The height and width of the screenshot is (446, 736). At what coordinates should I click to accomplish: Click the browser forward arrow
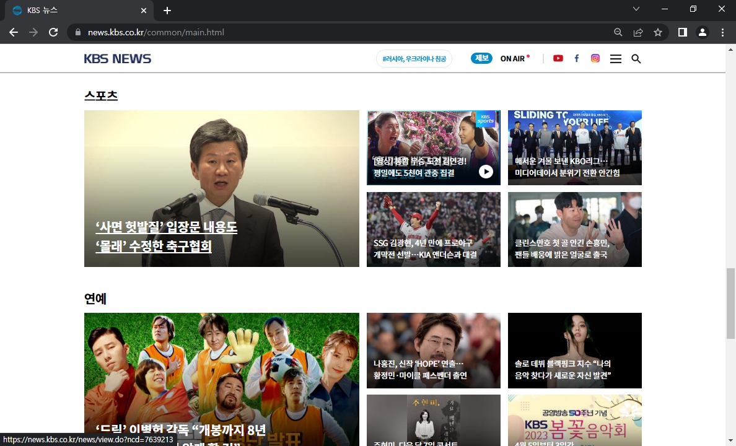tap(33, 32)
